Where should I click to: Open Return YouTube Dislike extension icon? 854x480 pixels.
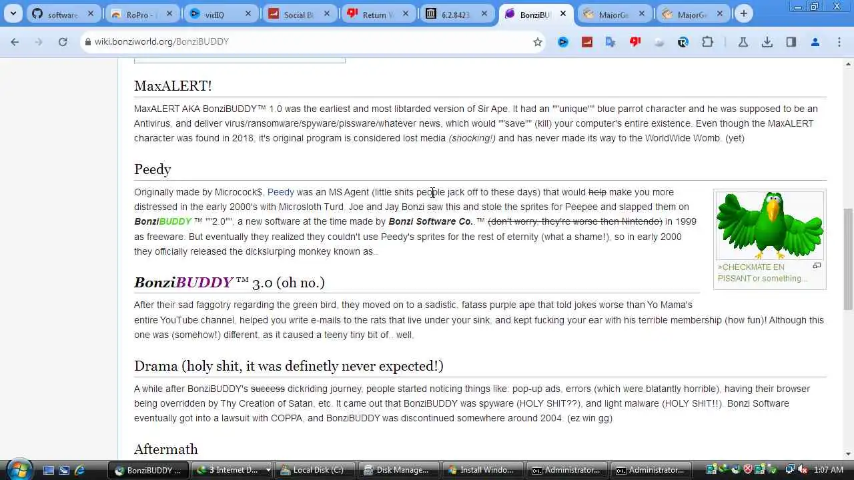point(635,41)
